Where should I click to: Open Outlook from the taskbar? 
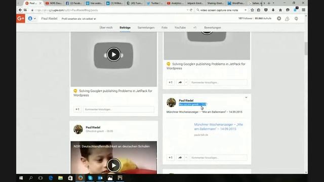coord(100,178)
